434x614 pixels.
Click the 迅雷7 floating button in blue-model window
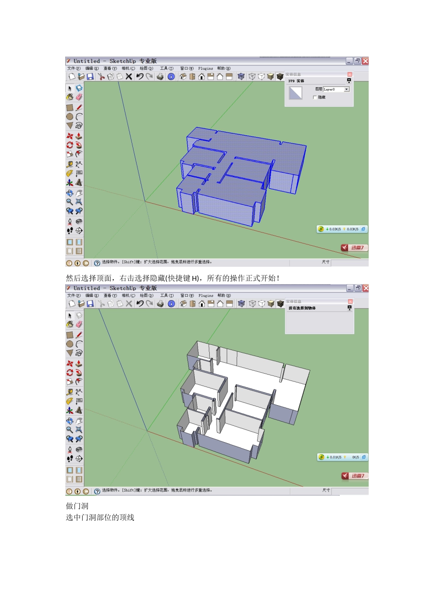[x=354, y=248]
